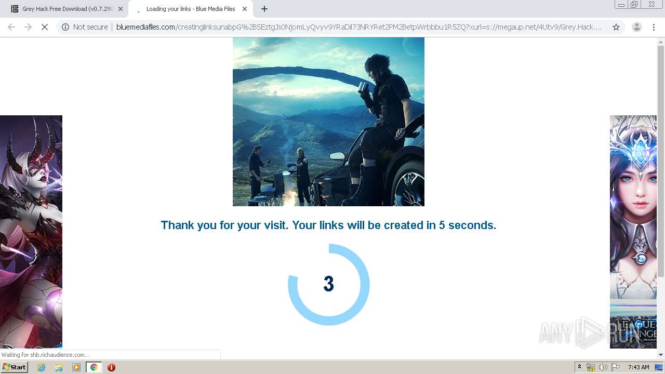The height and width of the screenshot is (374, 665).
Task: Bookmark this page with the star
Action: pos(616,27)
